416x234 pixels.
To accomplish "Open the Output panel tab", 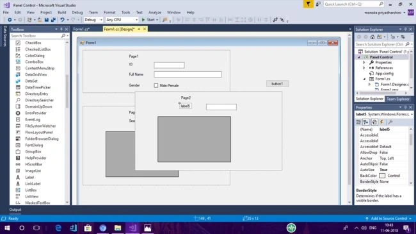I will [x=15, y=210].
